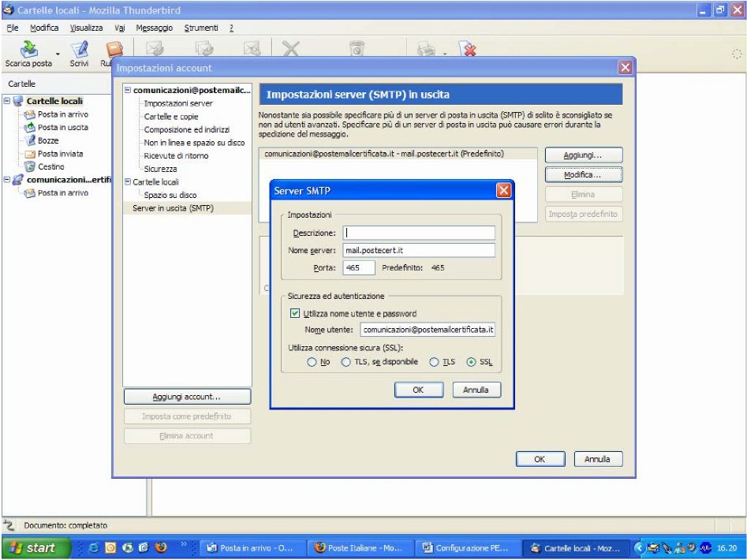Open Poste Italiane taskbar window
This screenshot has width=747, height=560.
click(360, 548)
